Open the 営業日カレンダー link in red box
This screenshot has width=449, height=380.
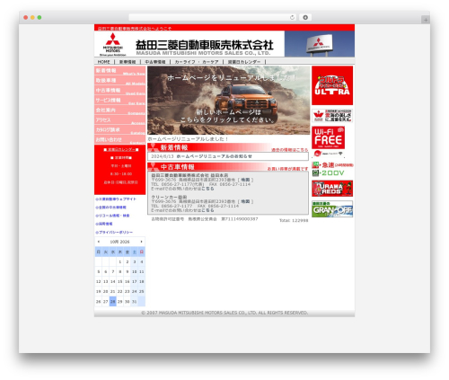(x=121, y=149)
